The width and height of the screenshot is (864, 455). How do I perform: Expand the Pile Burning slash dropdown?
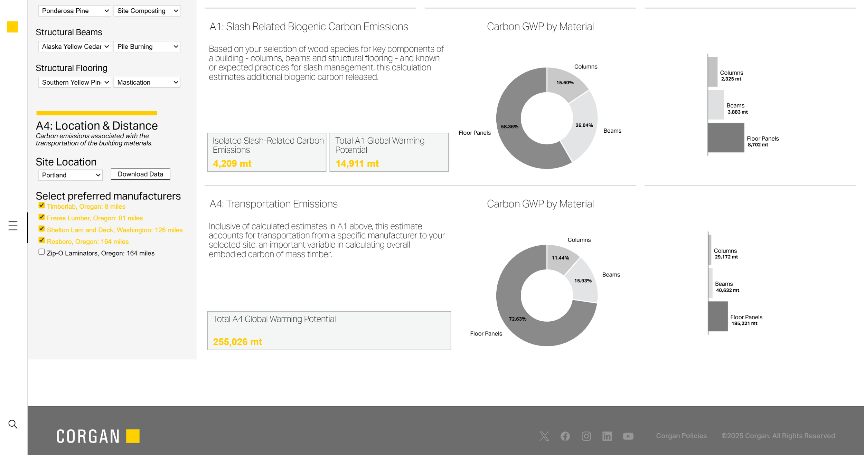pos(147,47)
